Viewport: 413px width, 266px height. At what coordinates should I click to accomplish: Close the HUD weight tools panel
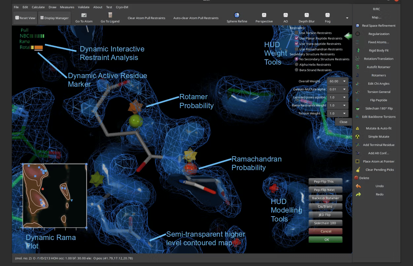343,122
